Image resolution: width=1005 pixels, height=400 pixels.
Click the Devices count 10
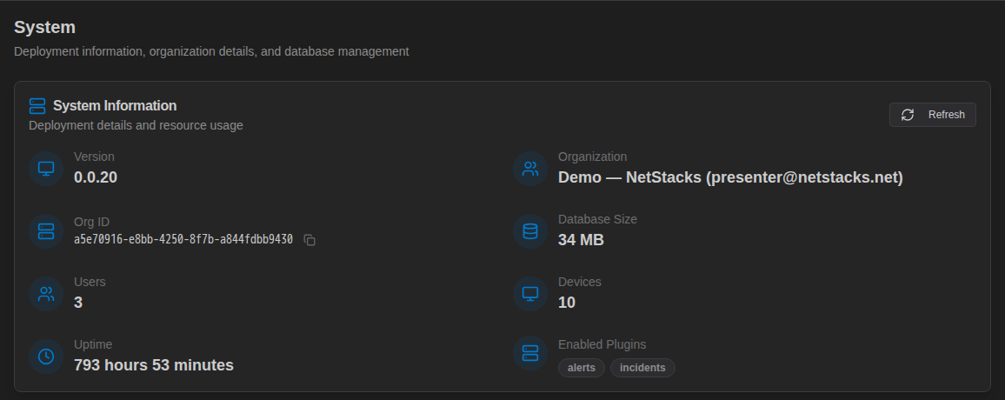567,303
